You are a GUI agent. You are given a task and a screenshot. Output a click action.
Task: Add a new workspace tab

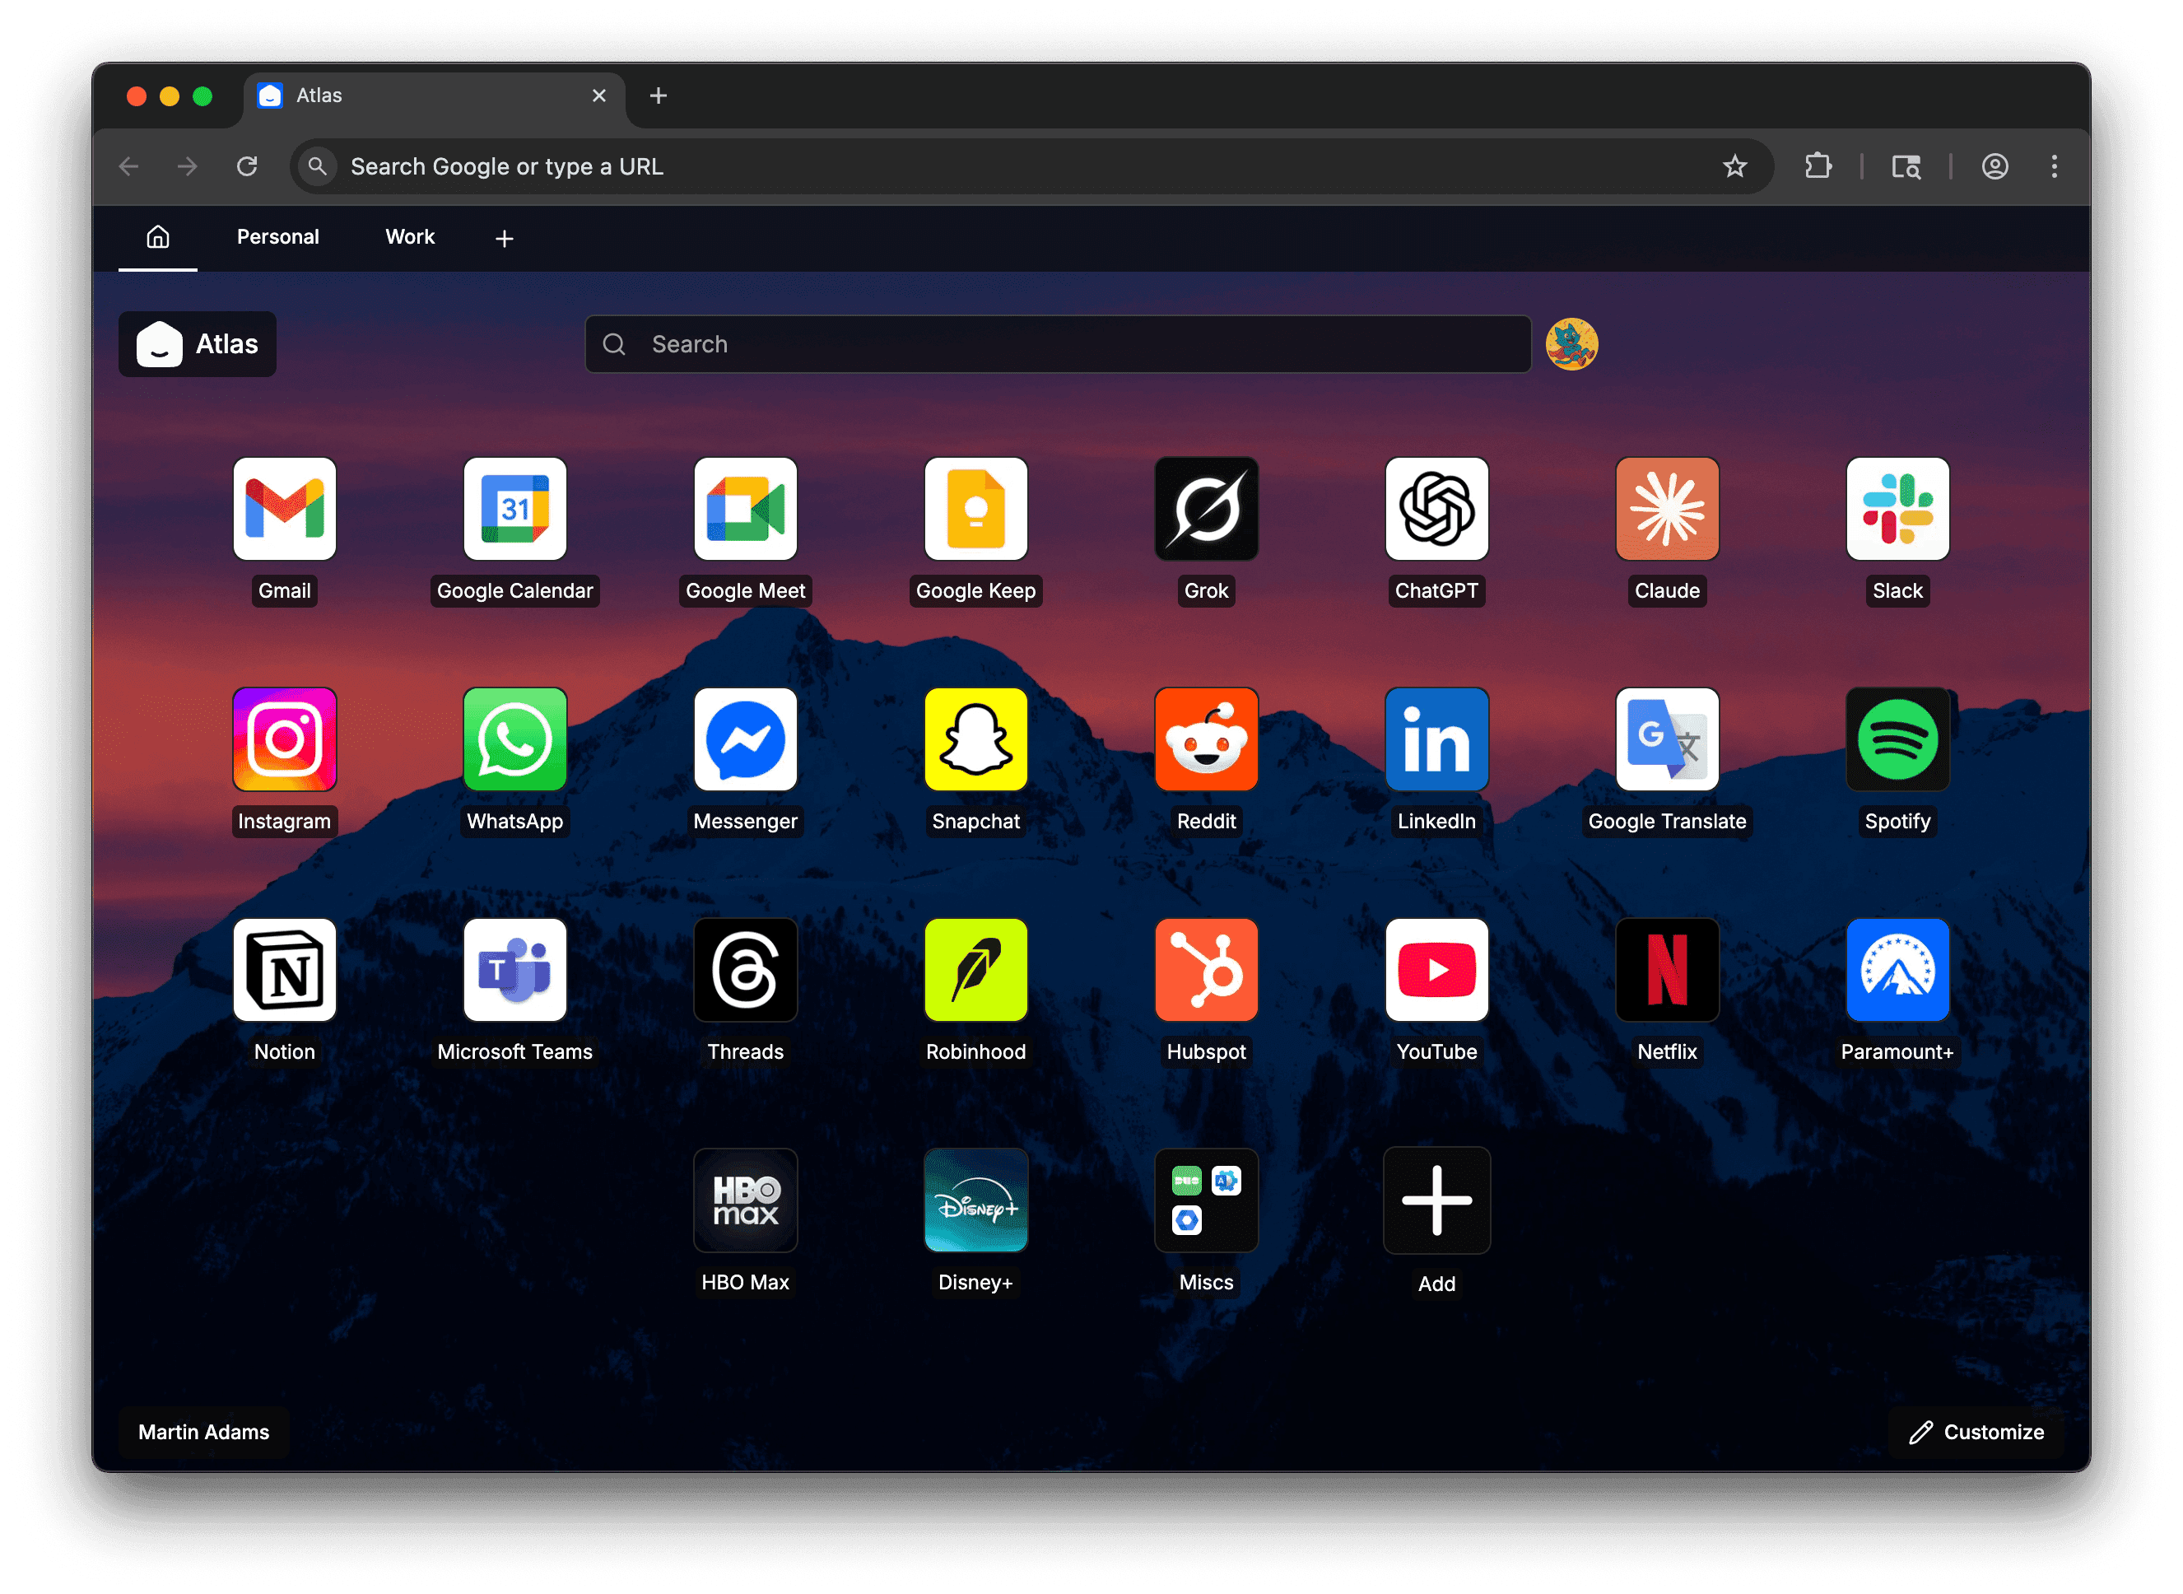[505, 238]
